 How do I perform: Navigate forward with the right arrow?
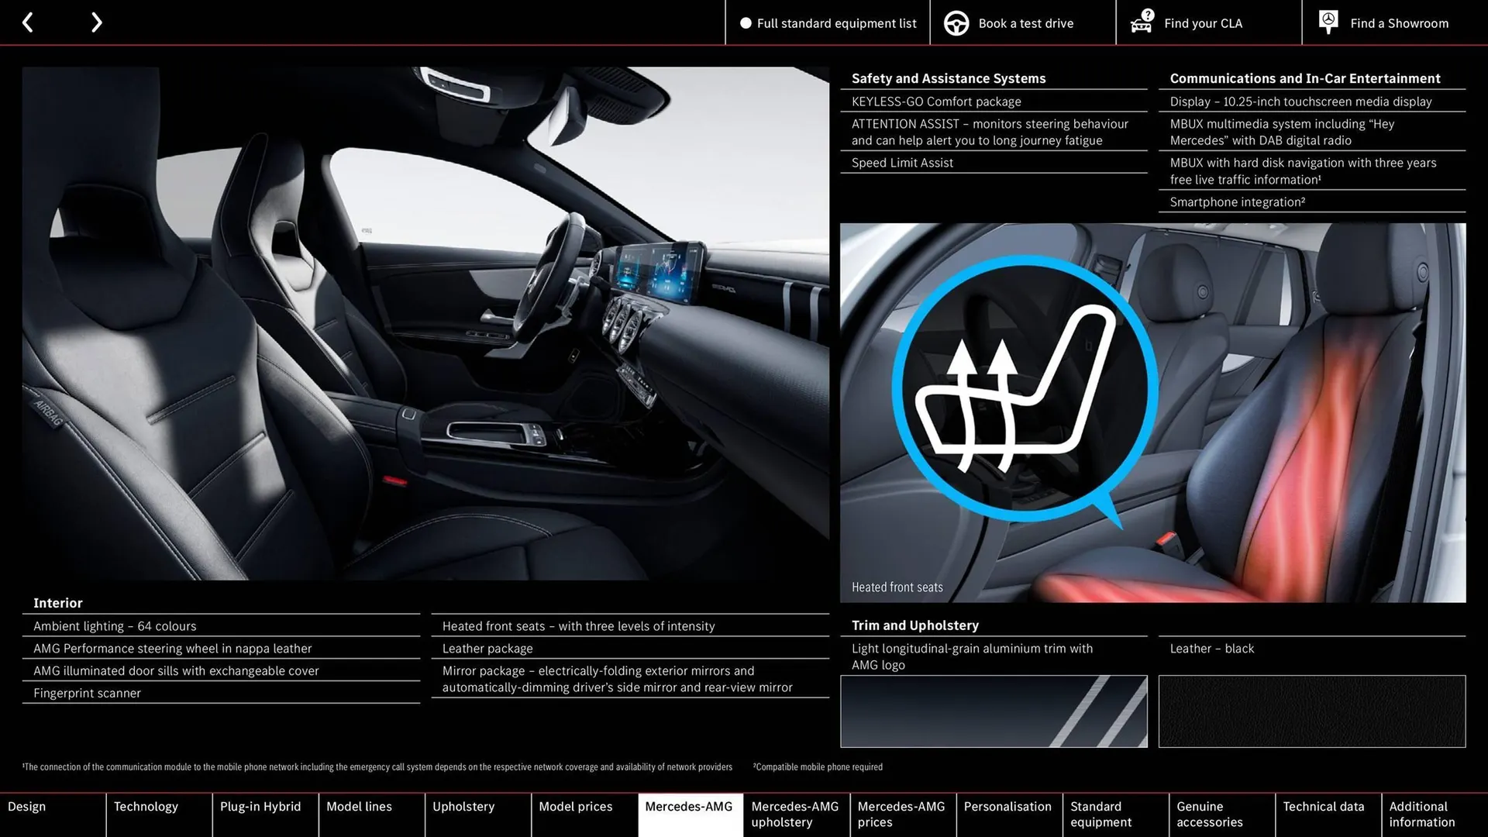[96, 22]
